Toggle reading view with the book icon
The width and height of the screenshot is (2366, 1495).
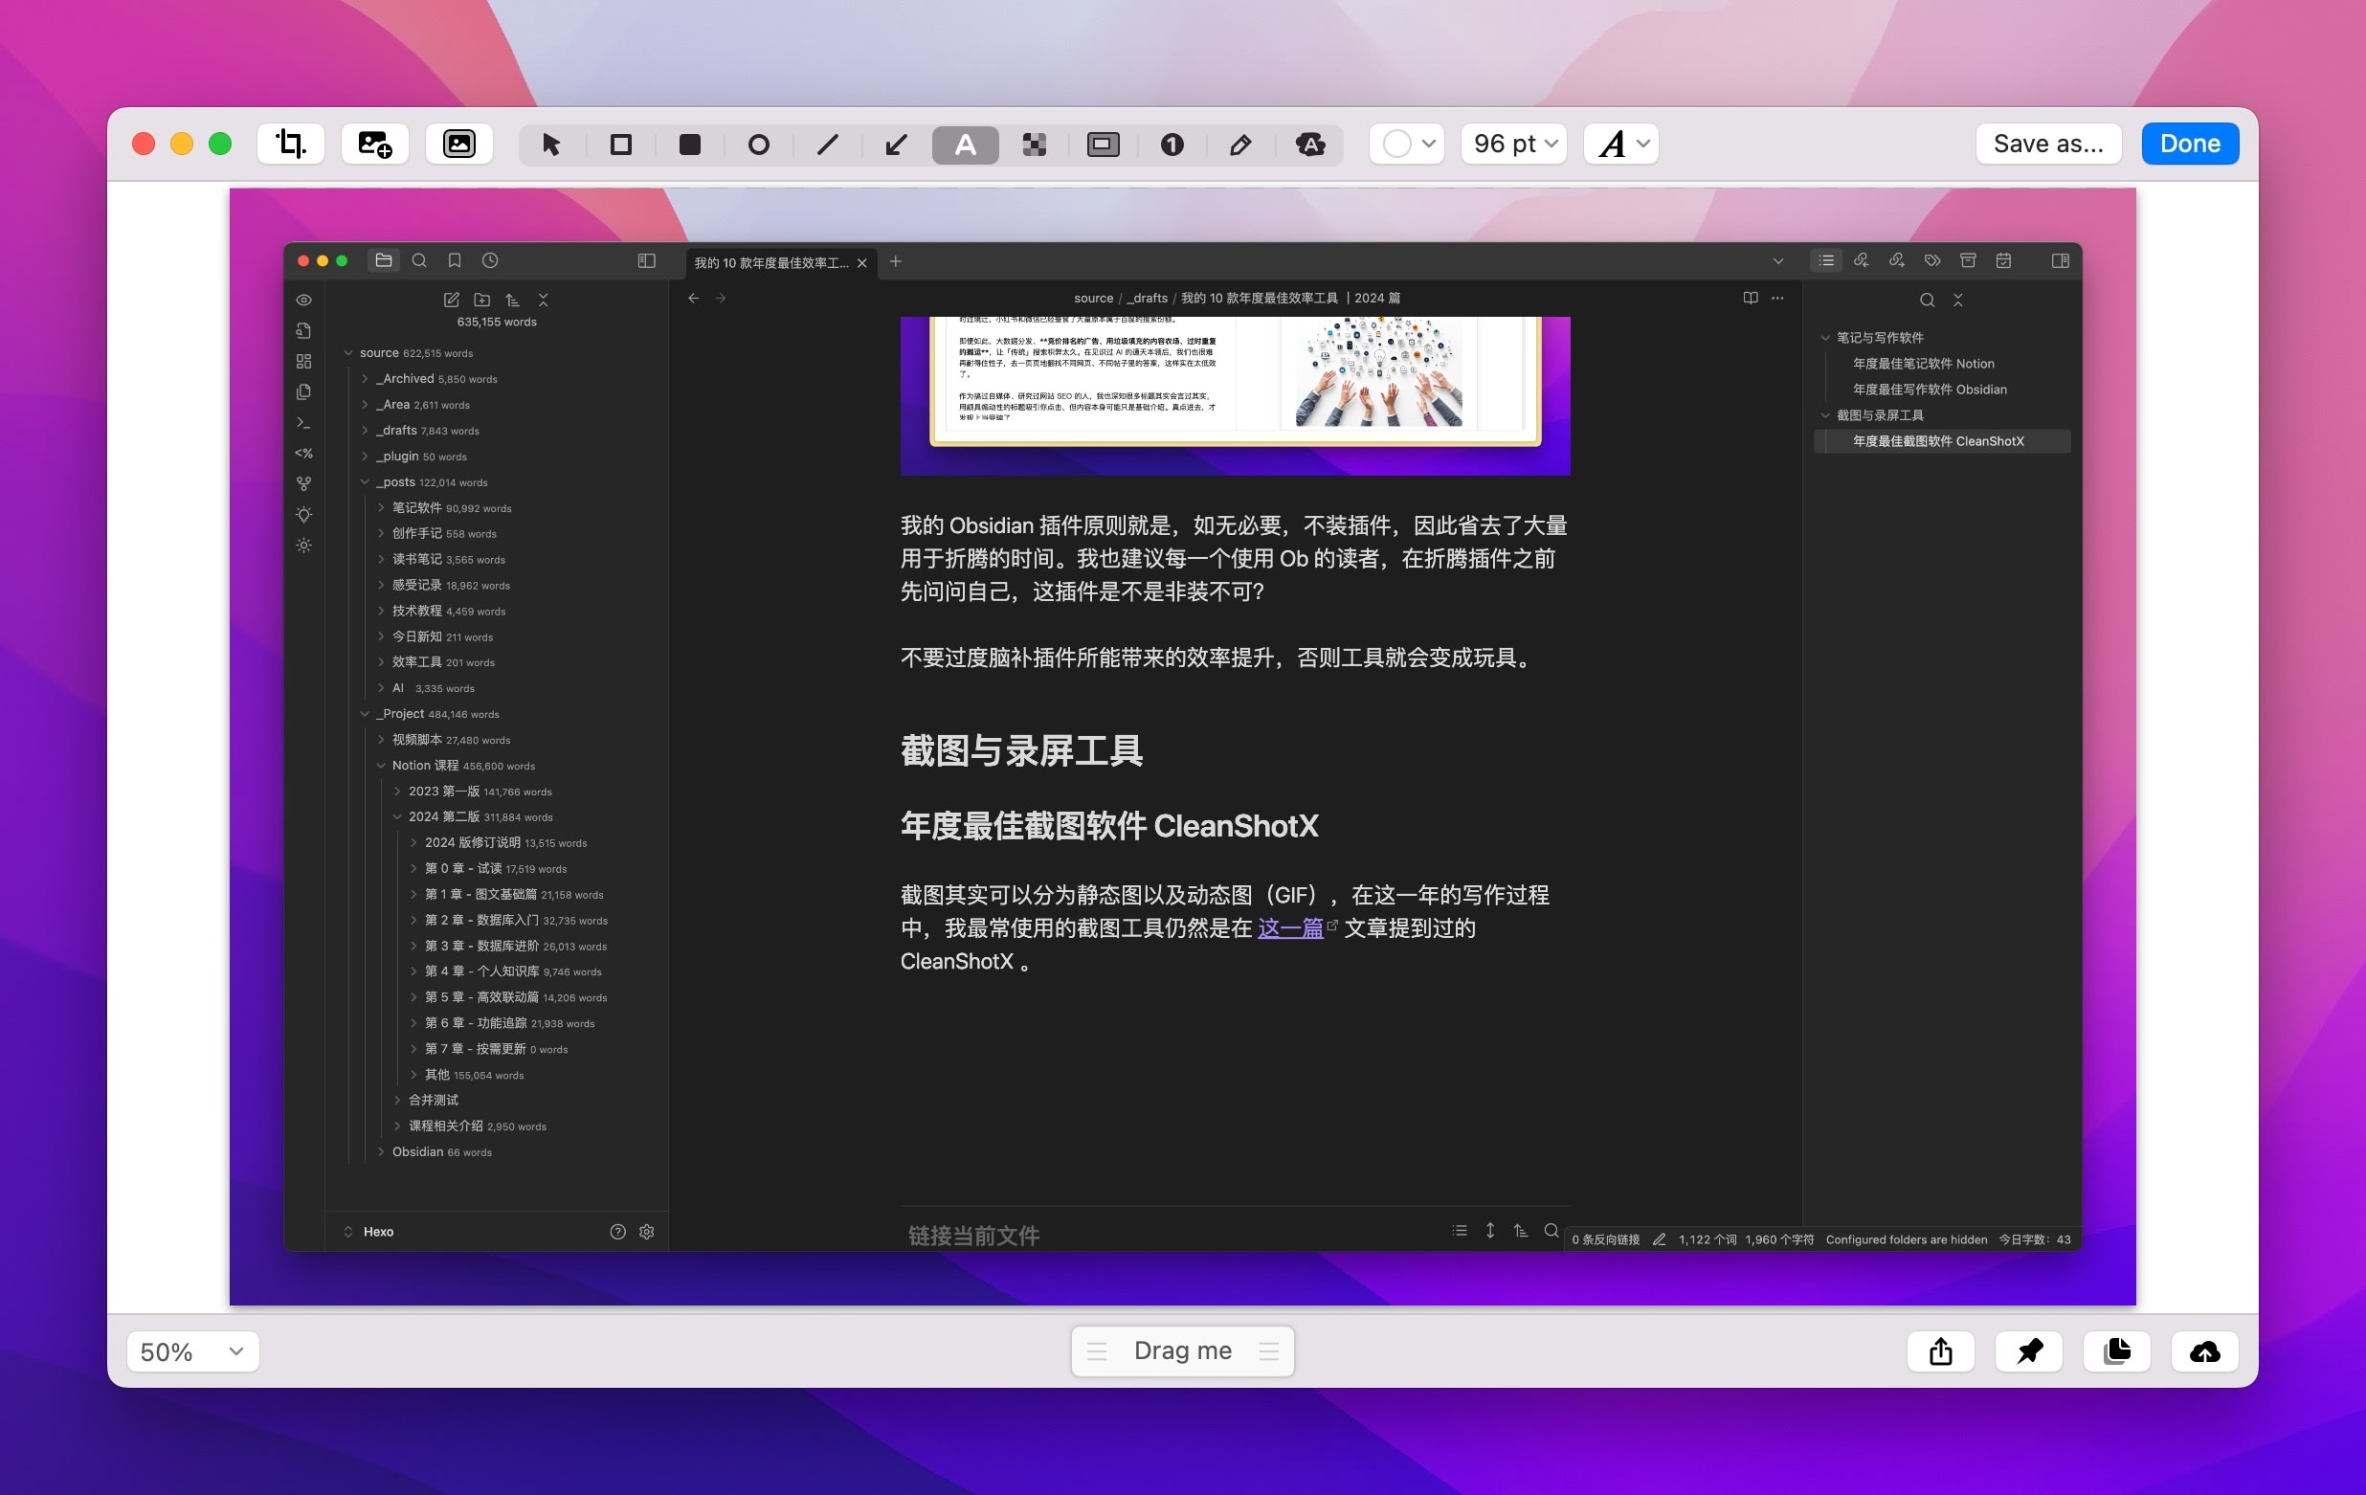click(1751, 298)
